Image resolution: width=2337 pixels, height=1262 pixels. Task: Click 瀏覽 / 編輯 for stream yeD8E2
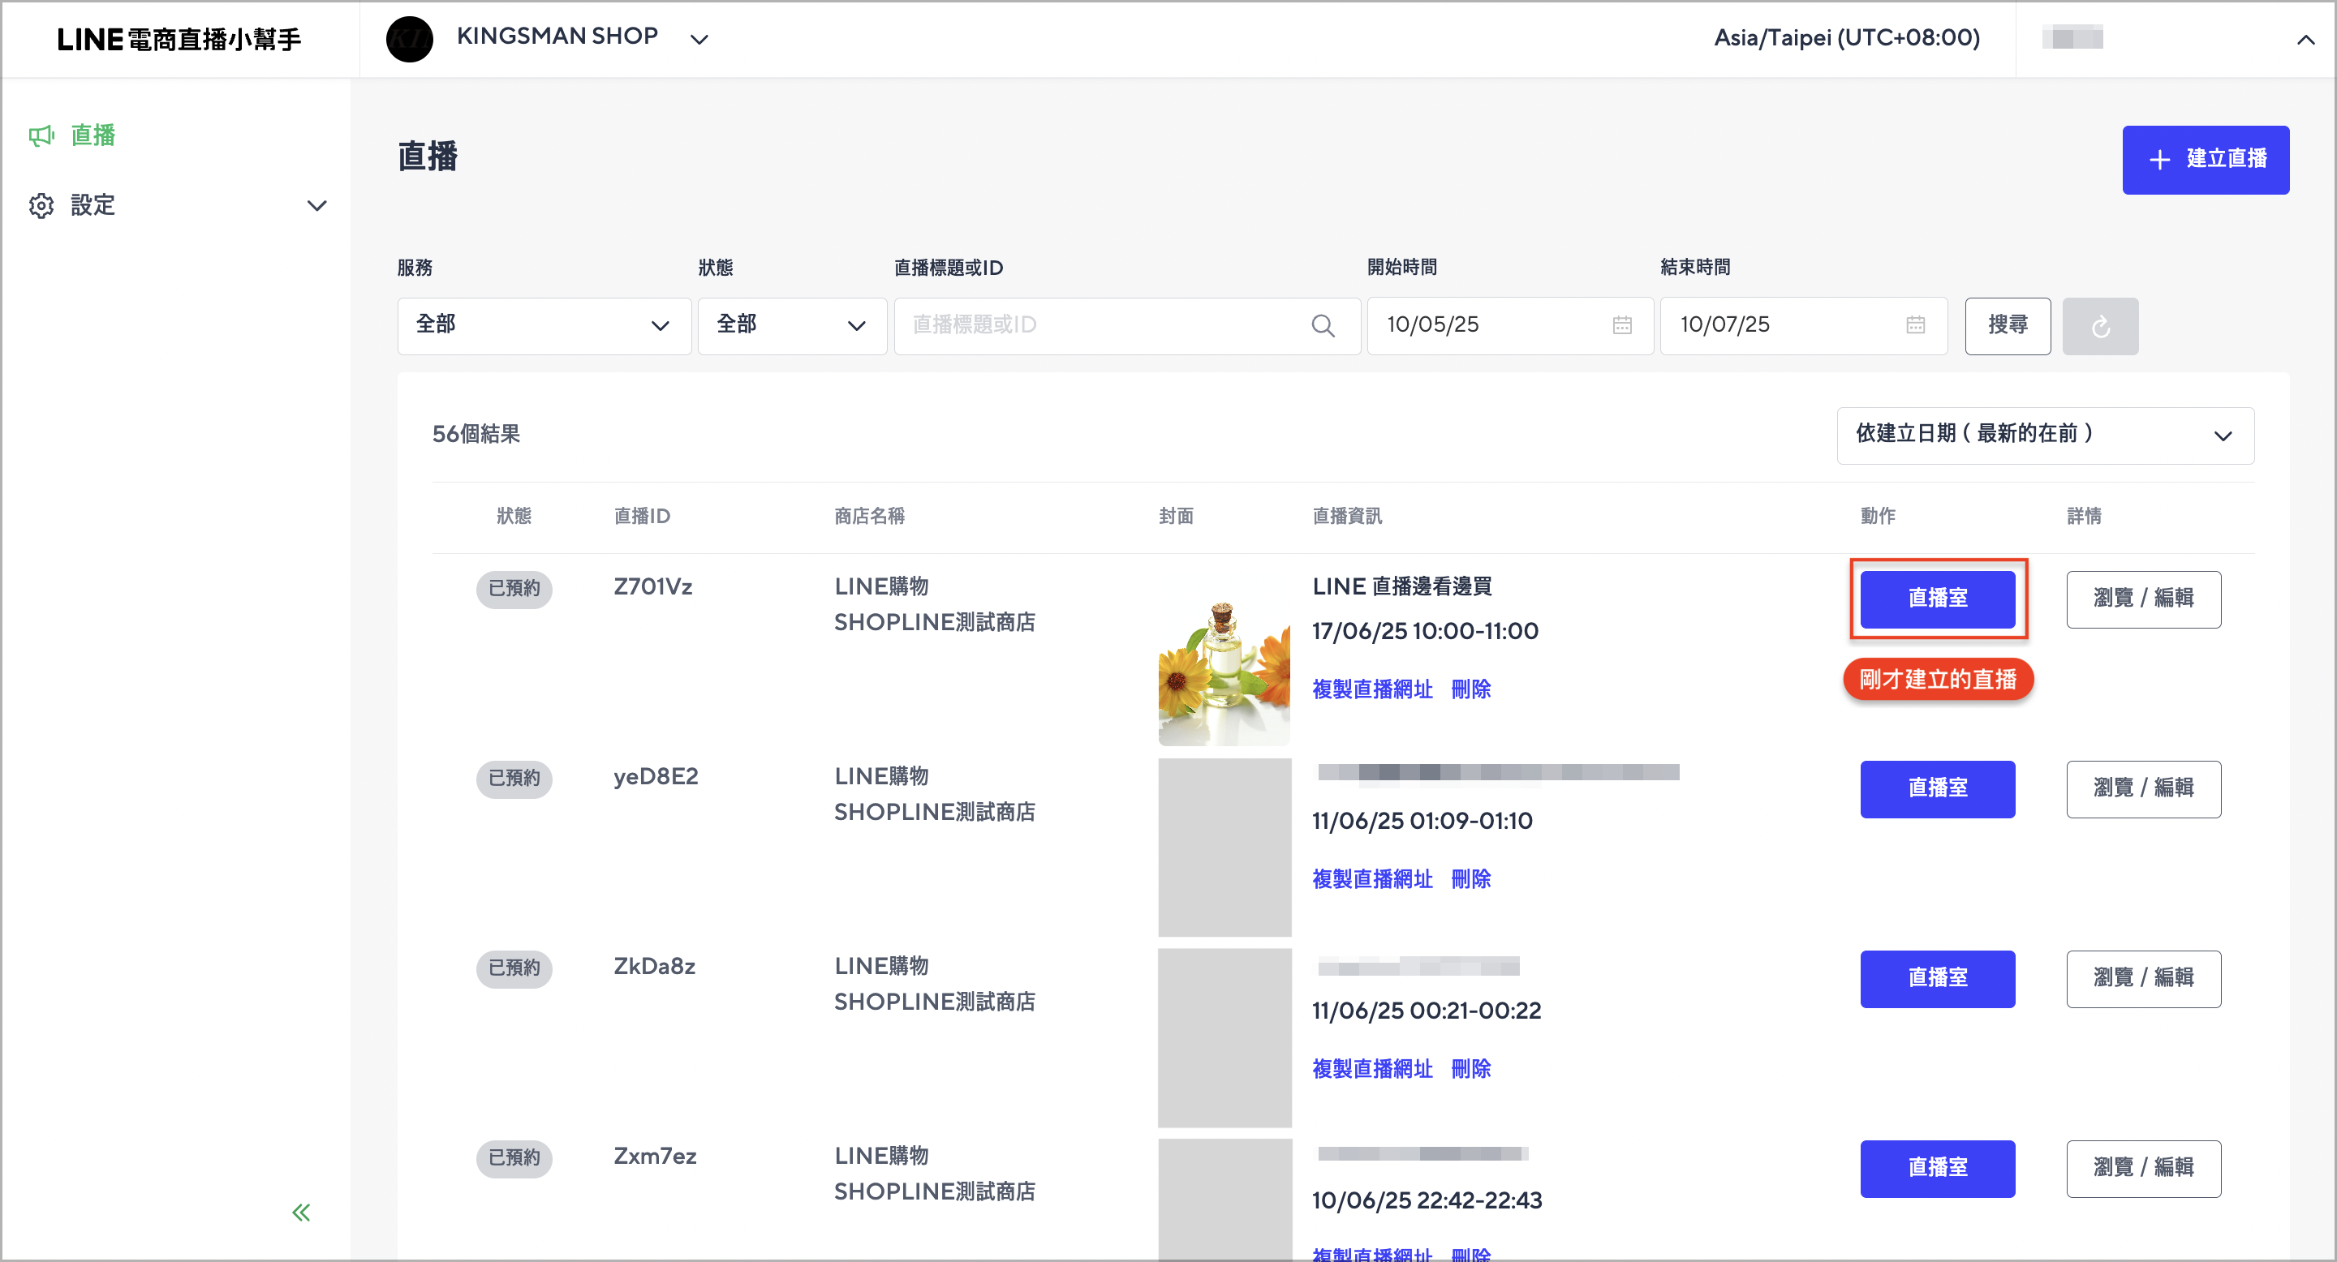pyautogui.click(x=2144, y=788)
